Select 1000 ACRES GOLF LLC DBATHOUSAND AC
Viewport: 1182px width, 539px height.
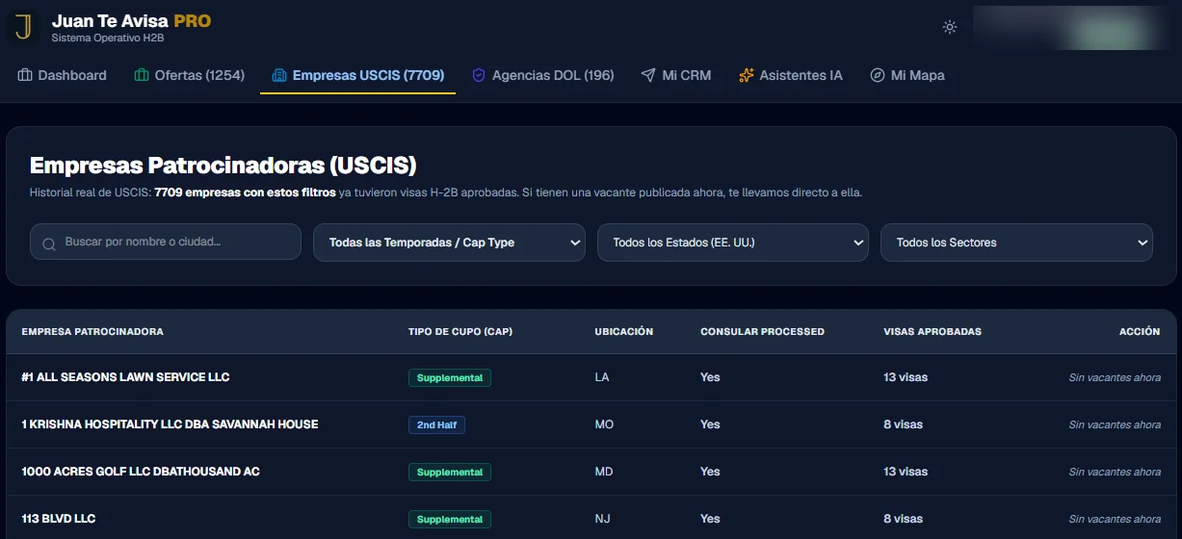[x=141, y=472]
